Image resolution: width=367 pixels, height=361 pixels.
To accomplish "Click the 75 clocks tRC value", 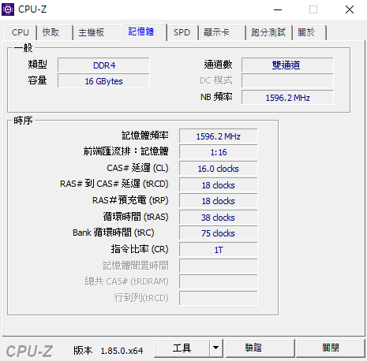I will click(219, 233).
